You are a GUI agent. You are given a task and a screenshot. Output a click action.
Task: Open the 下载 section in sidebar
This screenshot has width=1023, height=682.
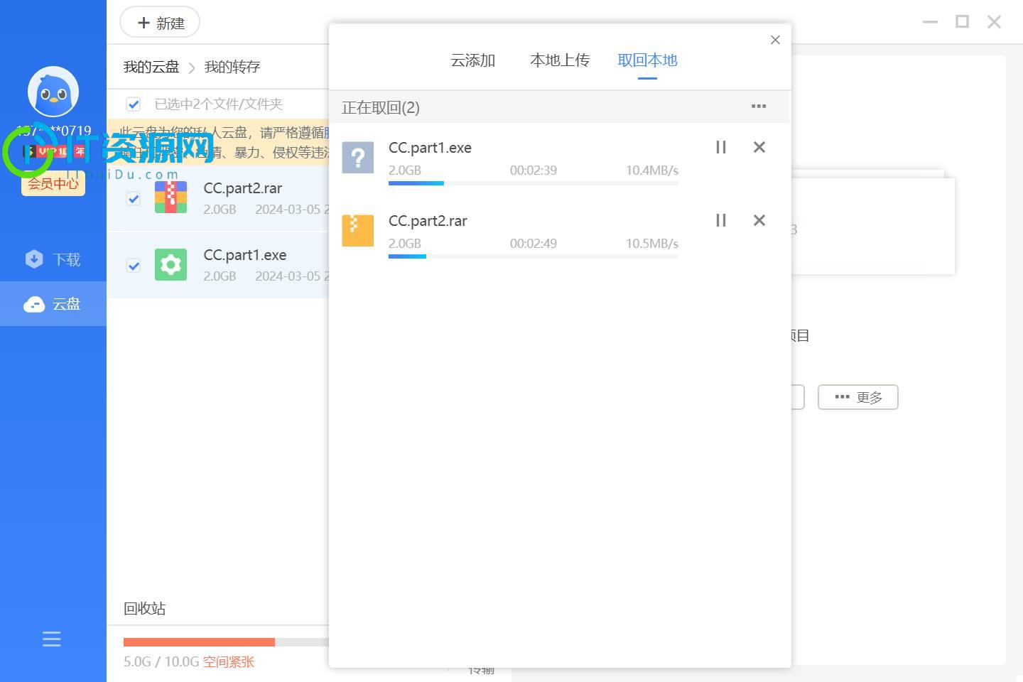53,259
